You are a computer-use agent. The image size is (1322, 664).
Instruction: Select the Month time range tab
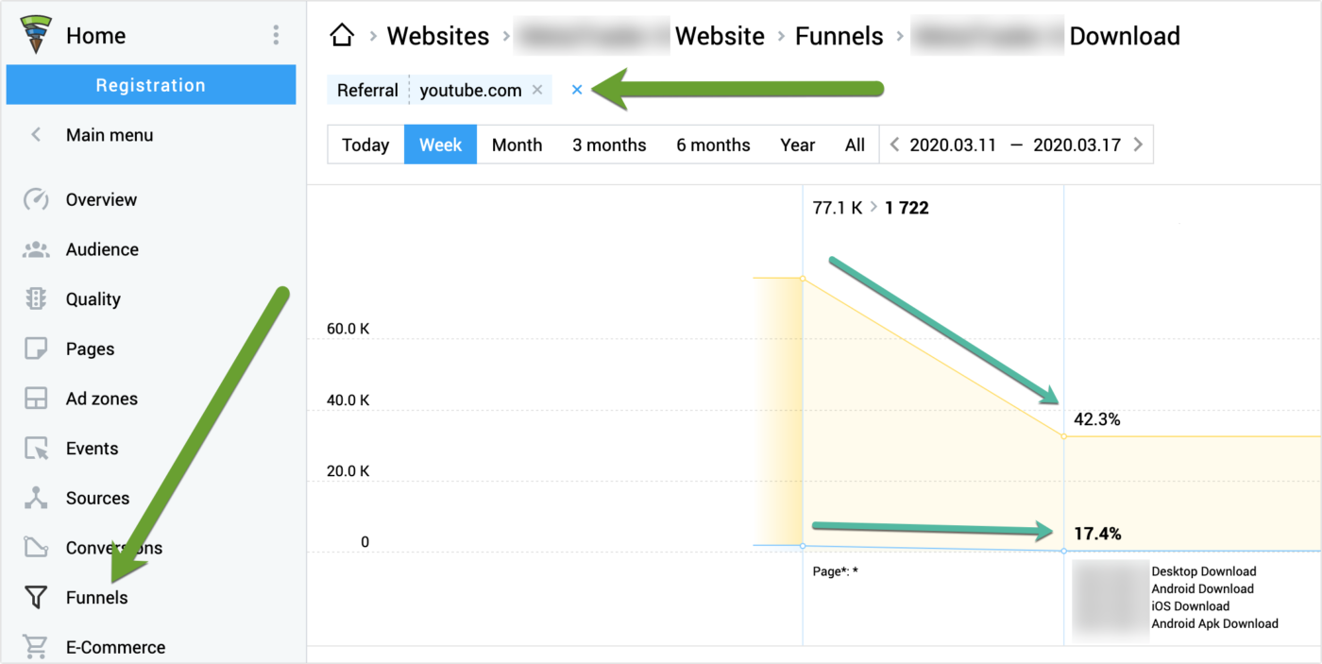tap(517, 145)
